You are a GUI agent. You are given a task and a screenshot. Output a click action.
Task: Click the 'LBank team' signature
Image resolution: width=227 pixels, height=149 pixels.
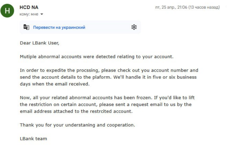pos(33,139)
